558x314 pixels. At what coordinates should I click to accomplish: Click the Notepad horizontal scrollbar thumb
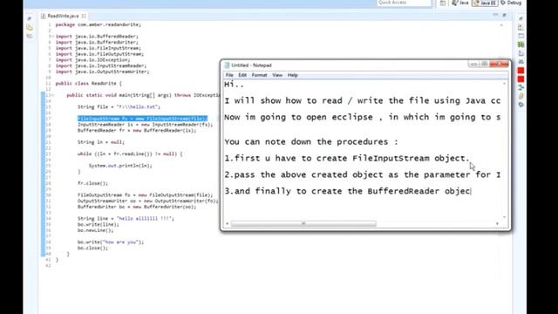(x=303, y=223)
